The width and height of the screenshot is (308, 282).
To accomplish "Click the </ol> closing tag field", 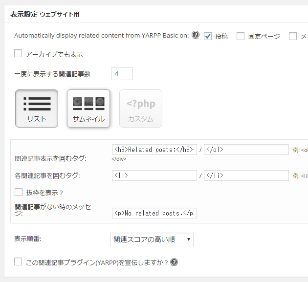I will [x=246, y=150].
